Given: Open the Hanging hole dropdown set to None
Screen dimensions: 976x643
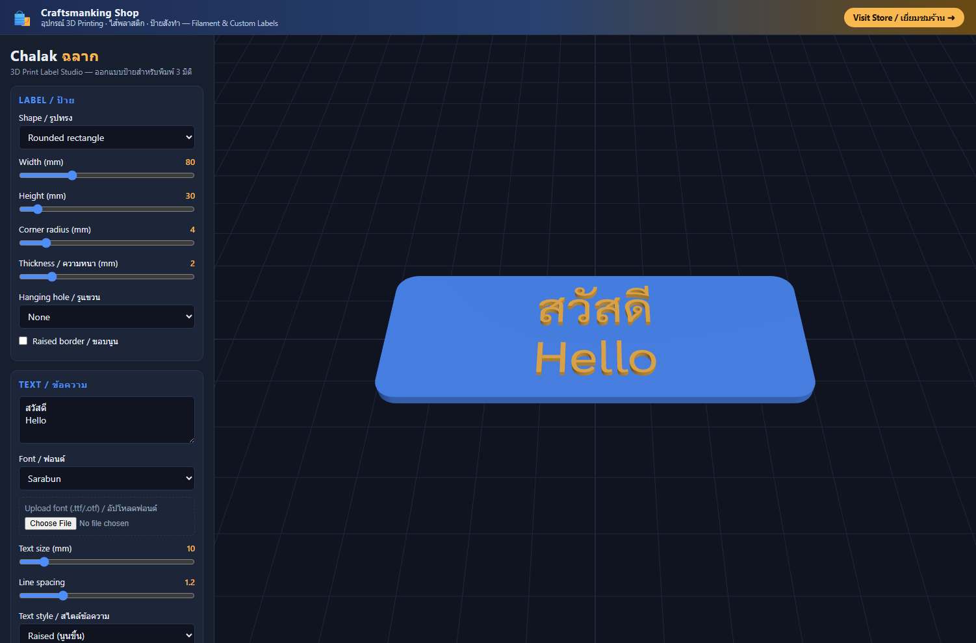Looking at the screenshot, I should click(x=107, y=317).
